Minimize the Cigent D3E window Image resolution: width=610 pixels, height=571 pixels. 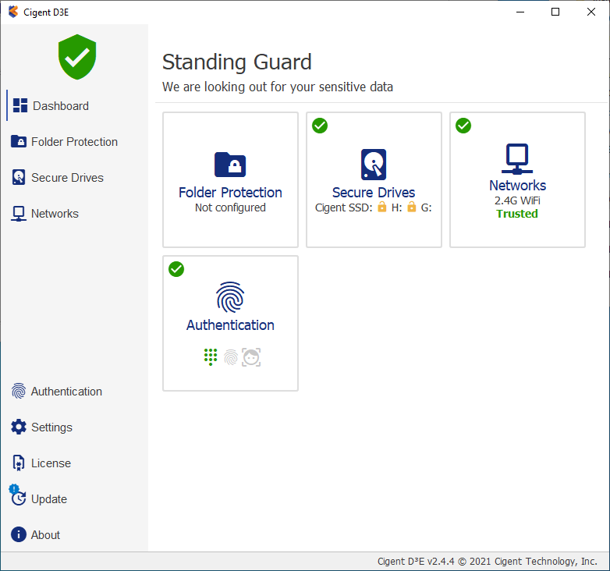[520, 12]
